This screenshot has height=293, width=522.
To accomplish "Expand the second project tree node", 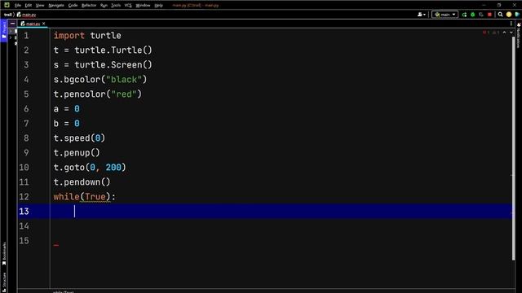I will pyautogui.click(x=11, y=37).
